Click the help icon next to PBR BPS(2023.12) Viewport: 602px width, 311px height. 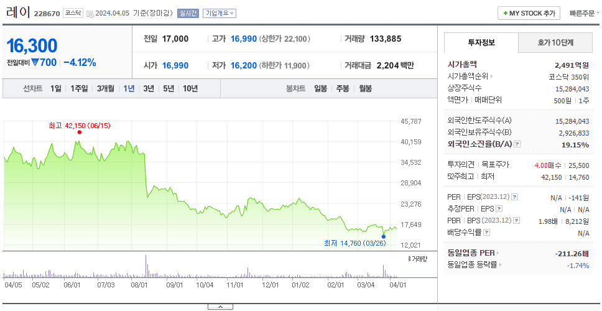[x=516, y=221]
